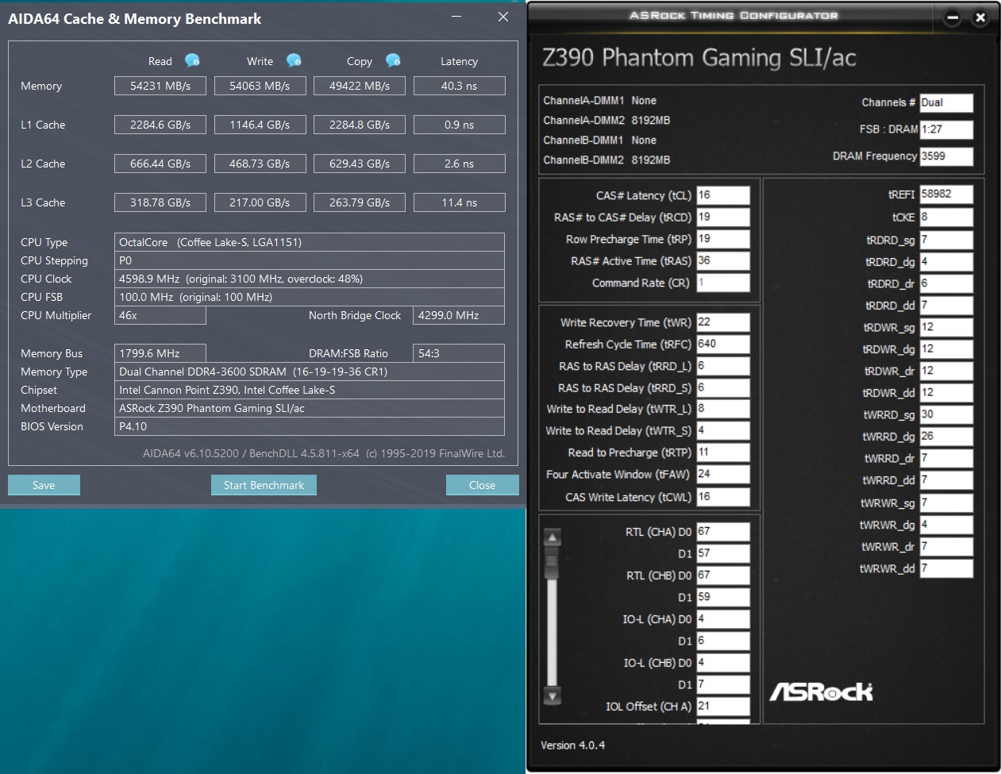
Task: Click Start Benchmark
Action: (x=264, y=485)
